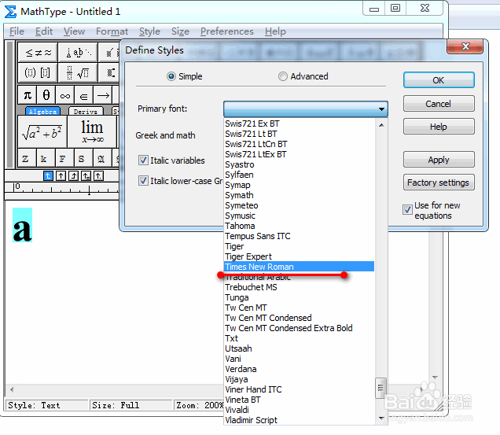Choose Sylfaen from the font list

click(299, 175)
